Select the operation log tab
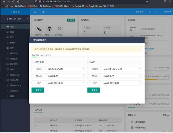Screen dimensions: 173x133 39,110
